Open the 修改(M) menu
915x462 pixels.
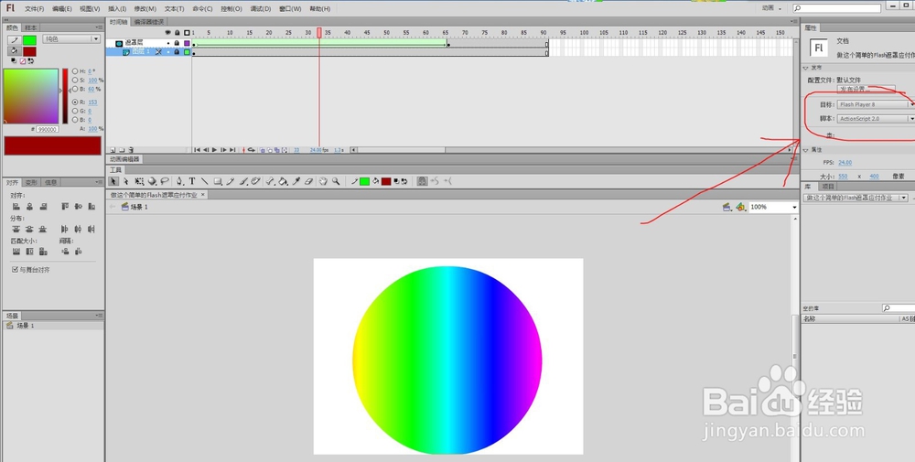click(145, 9)
